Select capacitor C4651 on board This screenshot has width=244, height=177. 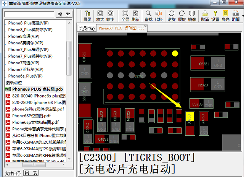tap(107, 139)
